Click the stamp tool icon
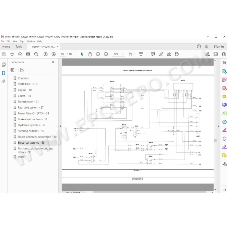This screenshot has height=227, width=227. click(x=177, y=54)
